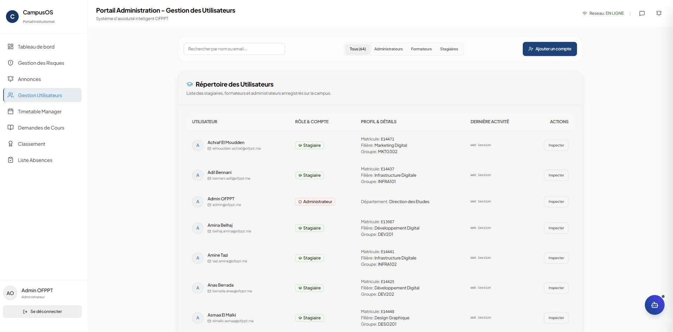
Task: Inspect Adil Bennani's account
Action: (x=556, y=175)
